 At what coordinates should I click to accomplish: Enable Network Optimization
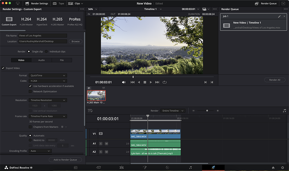[x=30, y=91]
